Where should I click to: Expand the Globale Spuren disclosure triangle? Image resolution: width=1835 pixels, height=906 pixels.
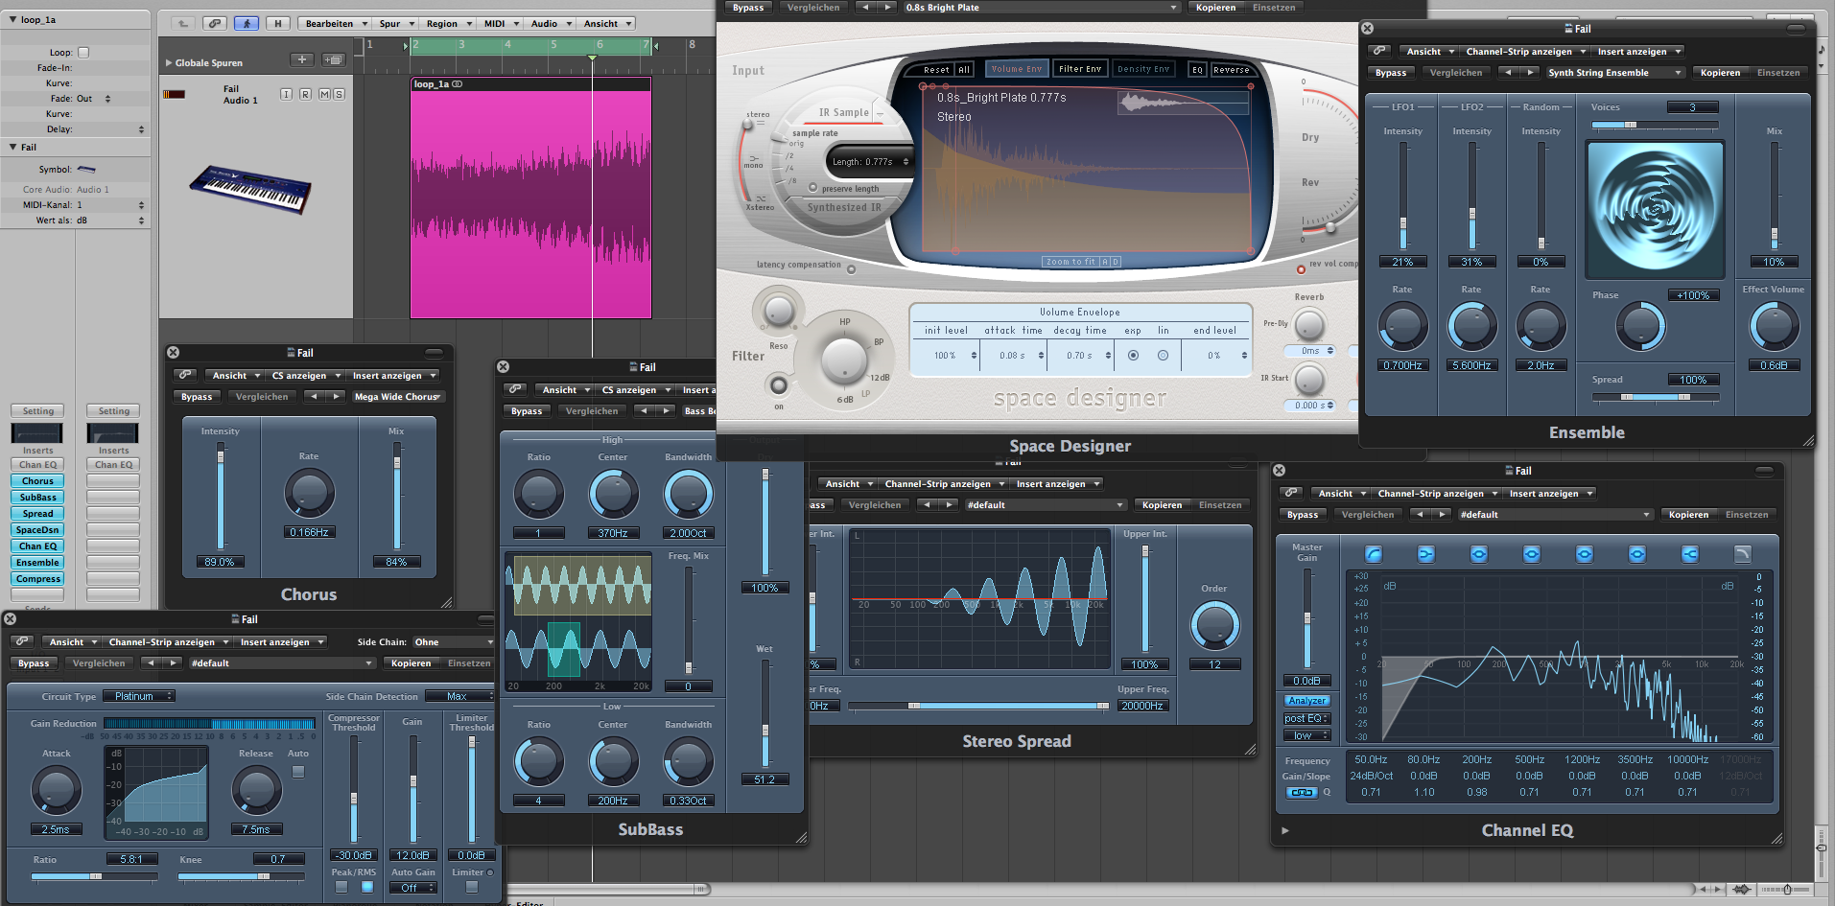[169, 63]
